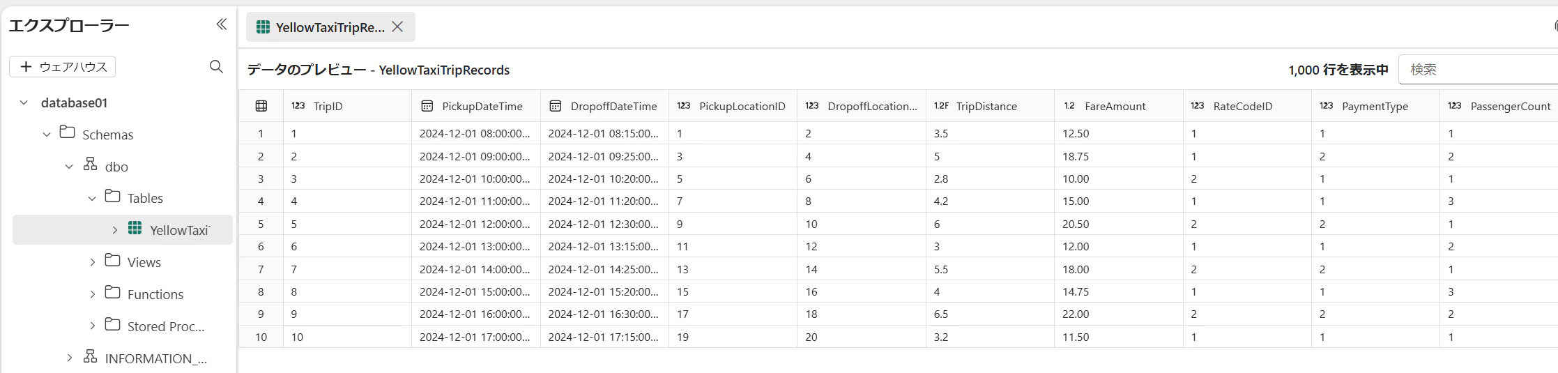Expand the Views folder
The width and height of the screenshot is (1558, 373).
(92, 262)
